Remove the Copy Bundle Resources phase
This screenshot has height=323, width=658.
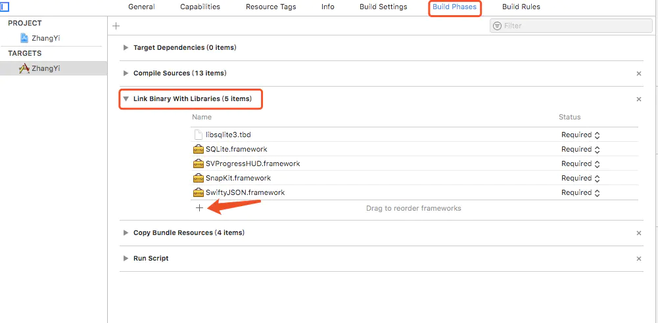tap(639, 233)
